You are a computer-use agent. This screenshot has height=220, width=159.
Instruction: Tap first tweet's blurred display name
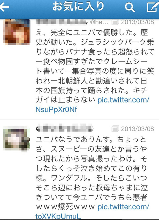(61, 22)
